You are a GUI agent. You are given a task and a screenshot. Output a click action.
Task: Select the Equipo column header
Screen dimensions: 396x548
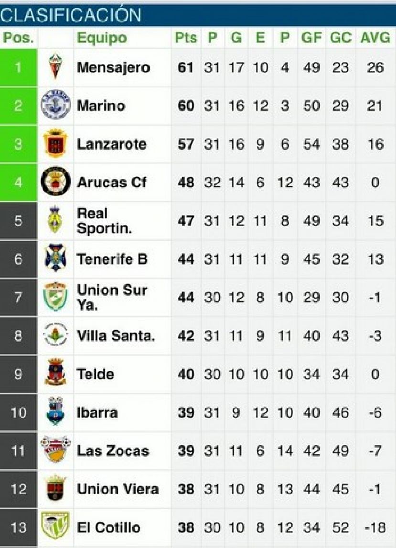102,38
